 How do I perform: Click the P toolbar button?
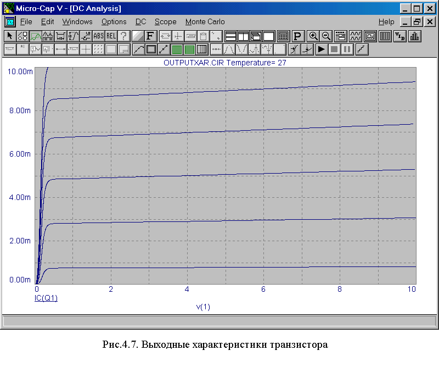(x=297, y=36)
